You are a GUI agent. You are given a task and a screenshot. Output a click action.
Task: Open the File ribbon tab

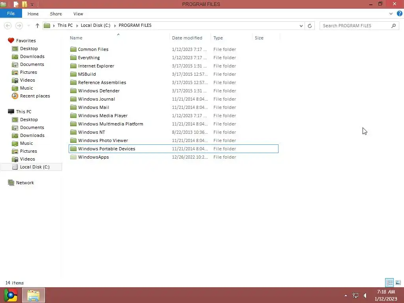click(11, 13)
